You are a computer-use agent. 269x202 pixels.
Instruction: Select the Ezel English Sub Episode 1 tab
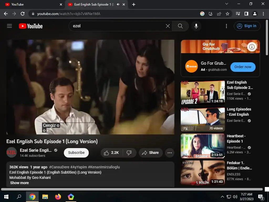94,4
